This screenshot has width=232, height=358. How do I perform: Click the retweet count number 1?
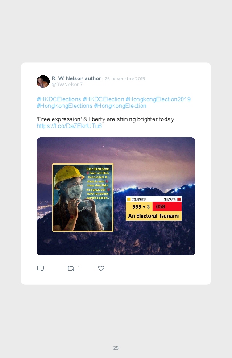coord(79,268)
